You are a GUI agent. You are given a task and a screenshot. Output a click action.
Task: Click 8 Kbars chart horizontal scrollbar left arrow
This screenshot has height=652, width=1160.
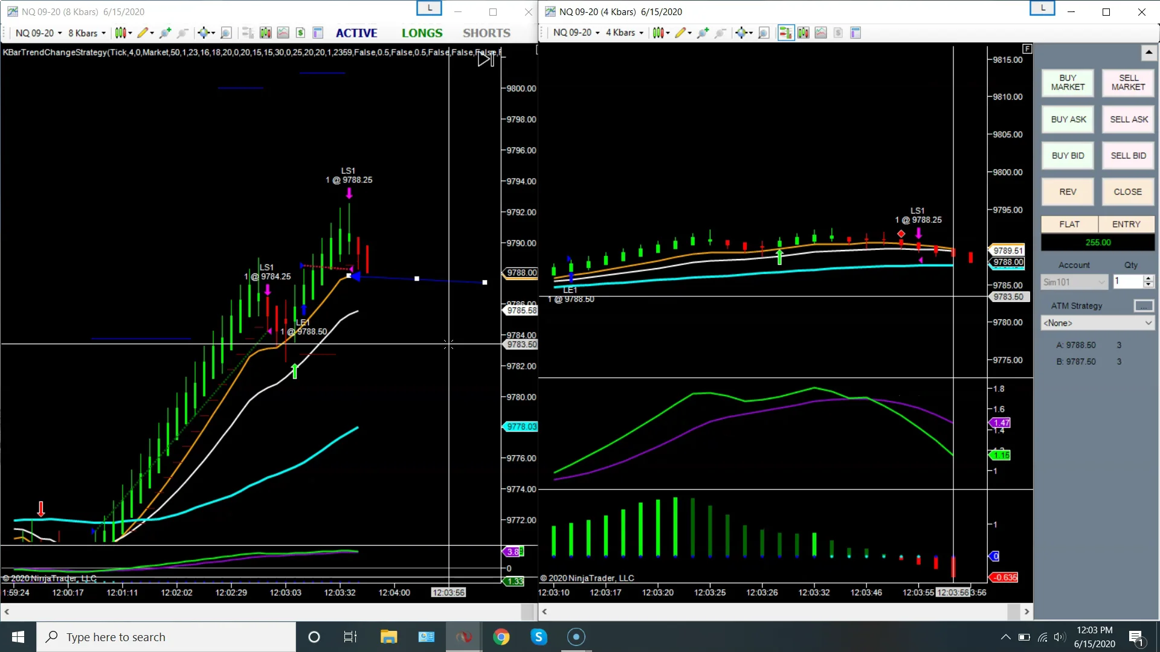pyautogui.click(x=7, y=612)
